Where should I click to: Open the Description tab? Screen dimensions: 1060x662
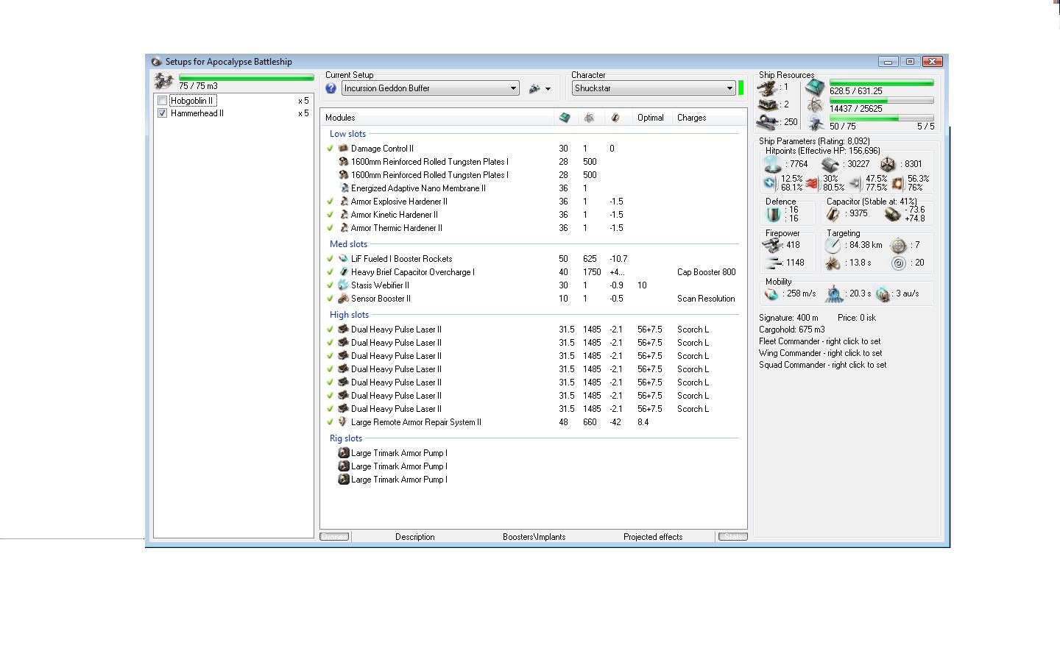pos(415,537)
